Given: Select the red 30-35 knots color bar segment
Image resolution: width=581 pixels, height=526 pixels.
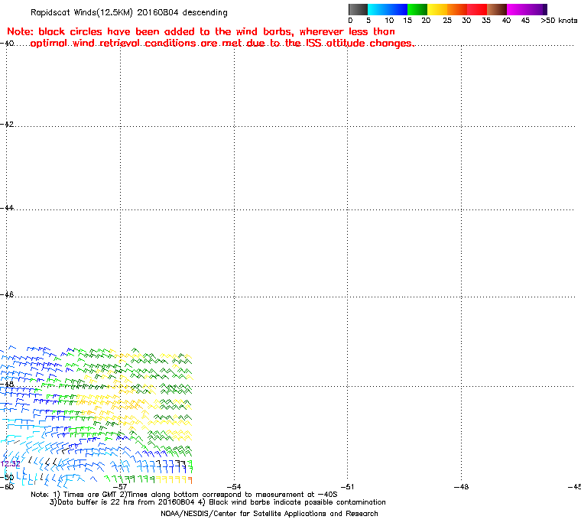Looking at the screenshot, I should [x=477, y=9].
